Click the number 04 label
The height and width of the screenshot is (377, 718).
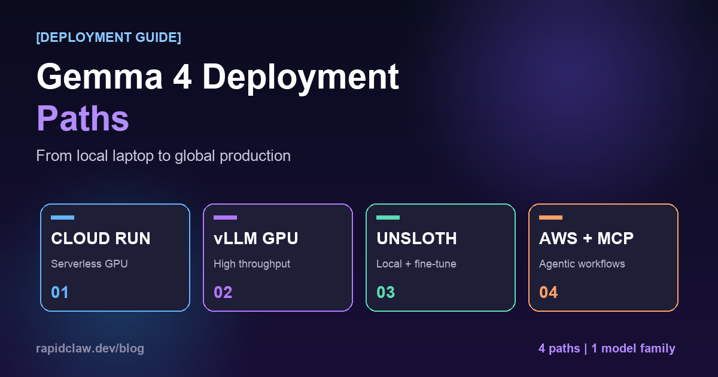(549, 293)
